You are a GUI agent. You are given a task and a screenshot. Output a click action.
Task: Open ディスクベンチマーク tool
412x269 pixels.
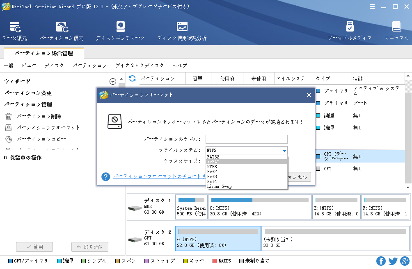(120, 31)
